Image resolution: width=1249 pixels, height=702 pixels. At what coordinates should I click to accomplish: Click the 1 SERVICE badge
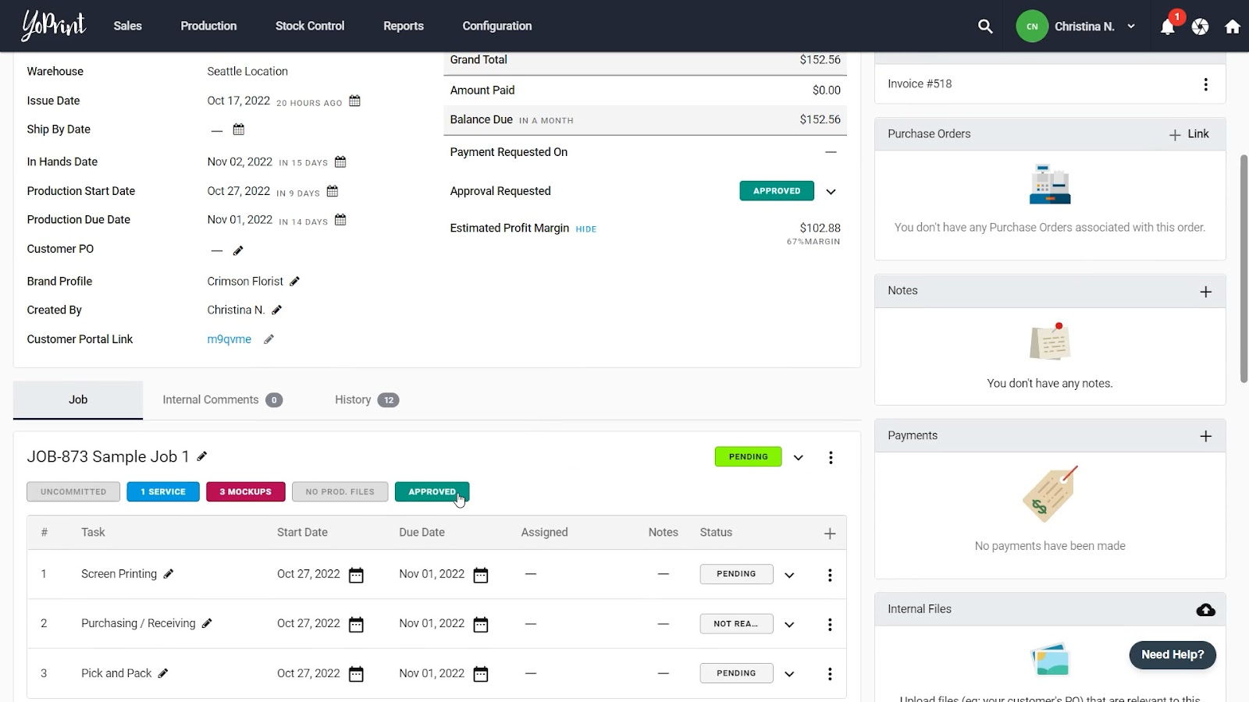click(x=163, y=492)
